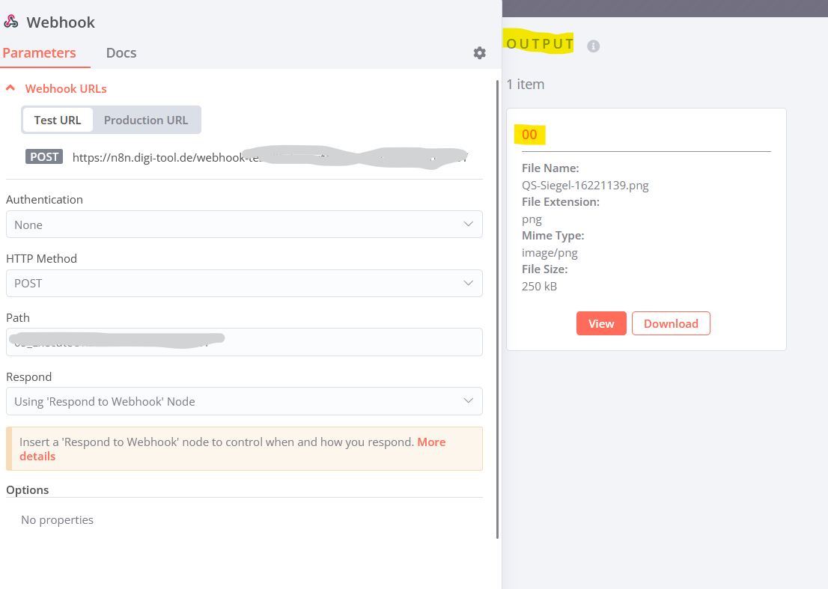
Task: Click the OUTPUT panel heading
Action: point(540,44)
